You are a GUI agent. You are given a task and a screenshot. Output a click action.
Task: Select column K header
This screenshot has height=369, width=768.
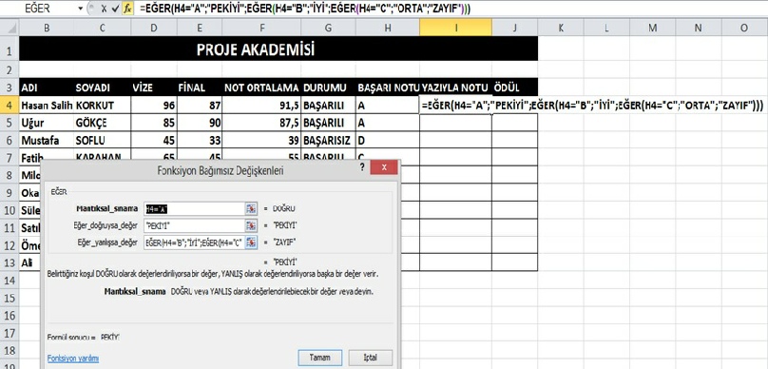[561, 29]
